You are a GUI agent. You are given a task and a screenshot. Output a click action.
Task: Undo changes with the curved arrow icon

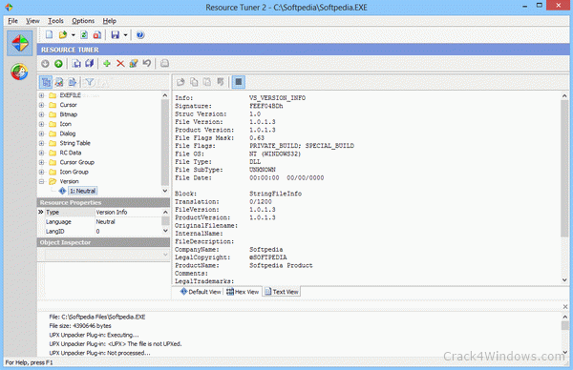coord(146,64)
